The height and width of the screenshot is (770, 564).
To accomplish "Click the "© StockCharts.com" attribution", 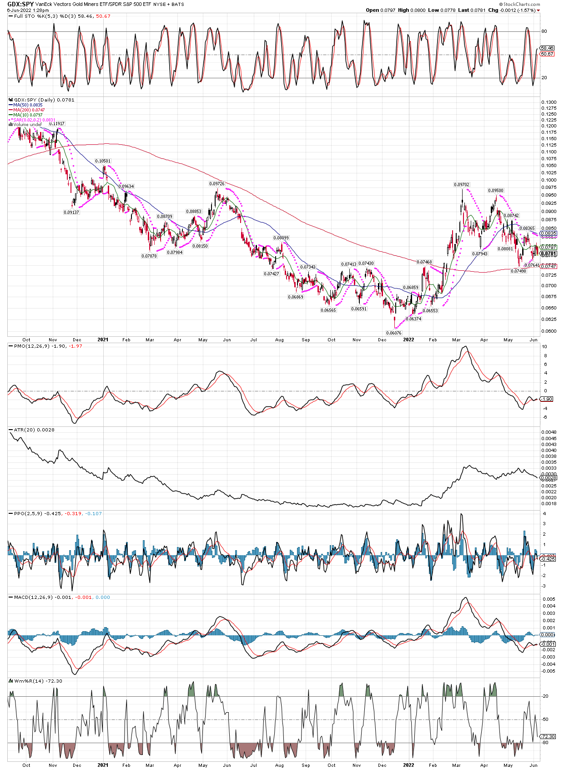I will (520, 4).
